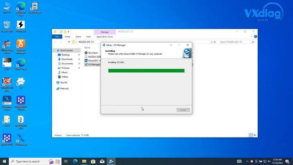This screenshot has width=293, height=165.
Task: Open the What's New Edge desktop shortcut
Action: tap(21, 64)
